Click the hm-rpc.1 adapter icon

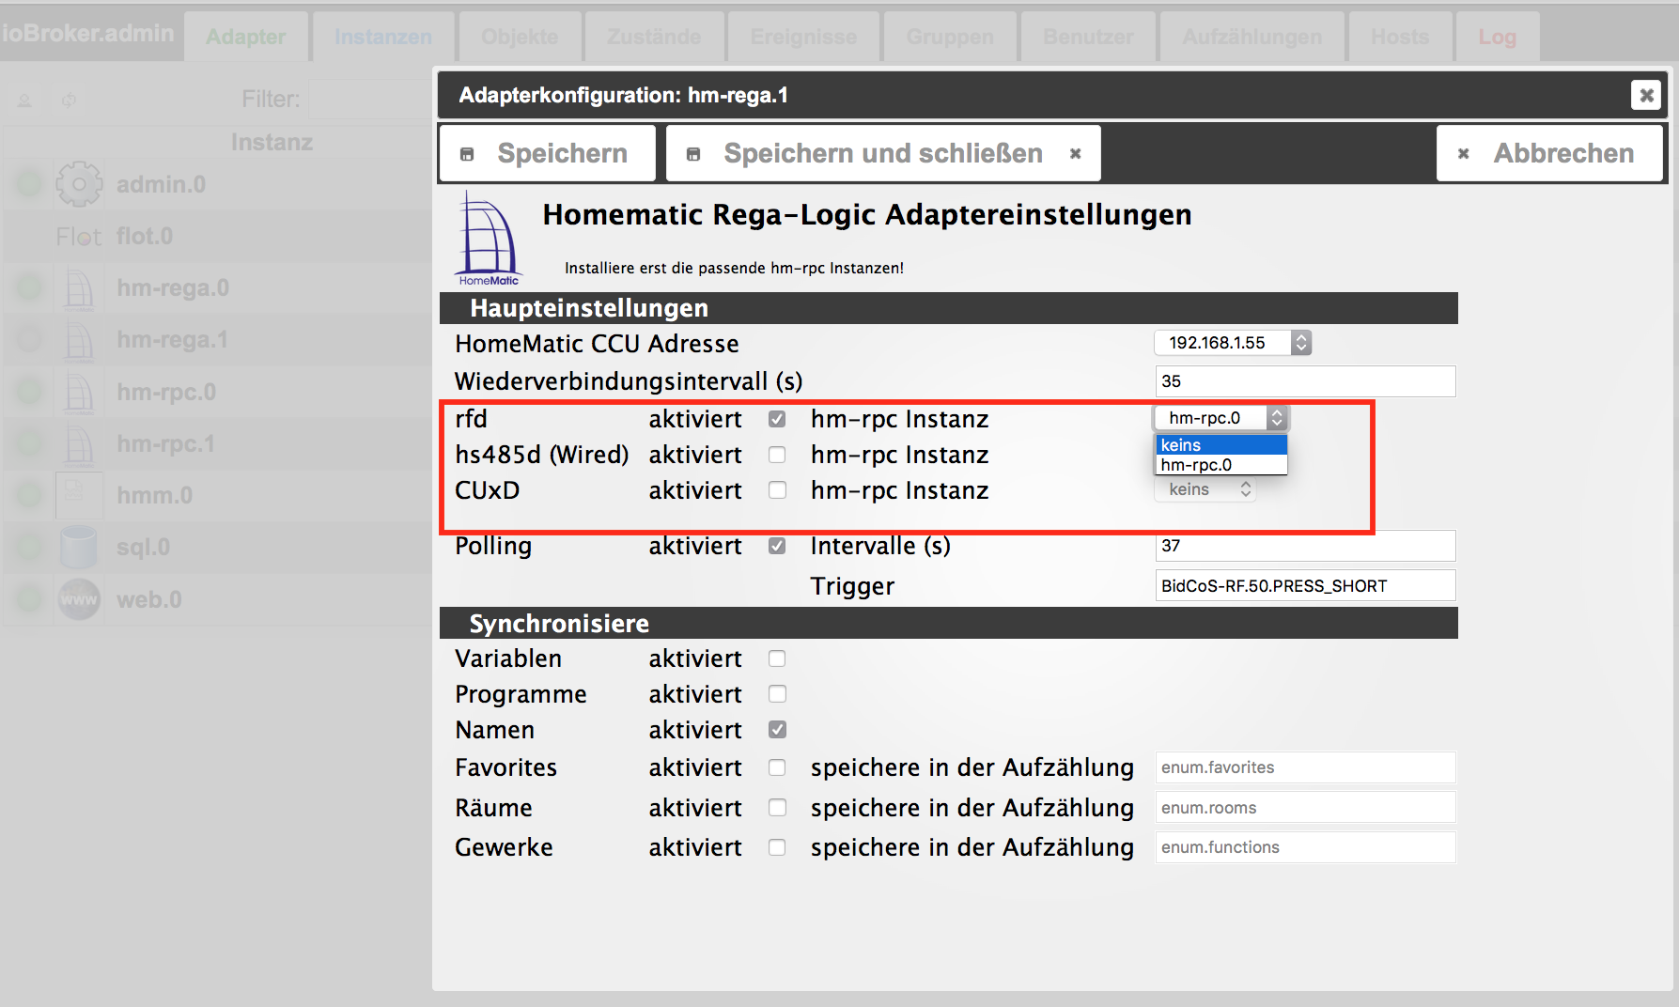pyautogui.click(x=79, y=443)
